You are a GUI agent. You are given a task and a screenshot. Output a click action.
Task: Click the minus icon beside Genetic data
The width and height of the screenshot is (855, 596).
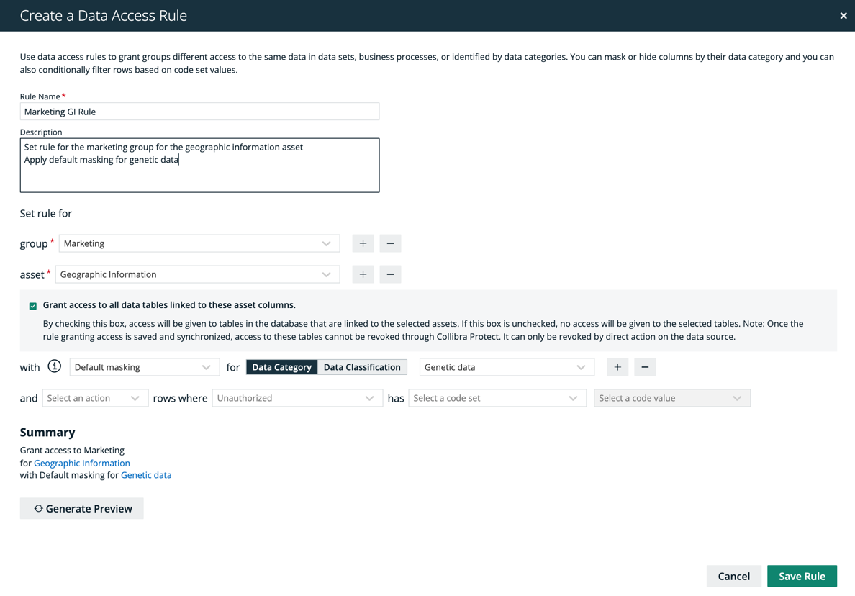coord(645,367)
